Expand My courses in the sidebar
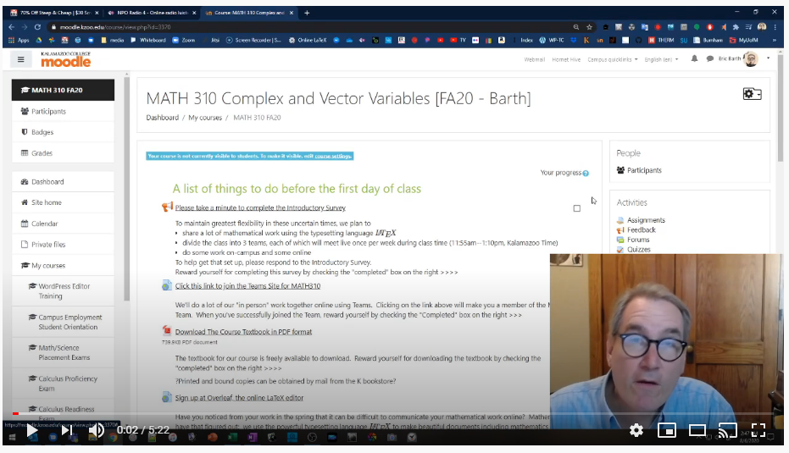 pyautogui.click(x=63, y=266)
